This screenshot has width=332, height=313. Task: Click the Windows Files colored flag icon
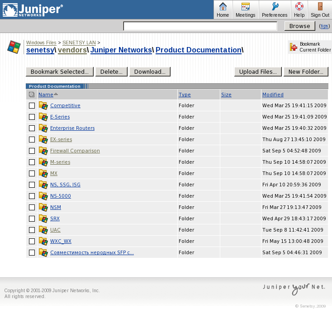(x=14, y=47)
